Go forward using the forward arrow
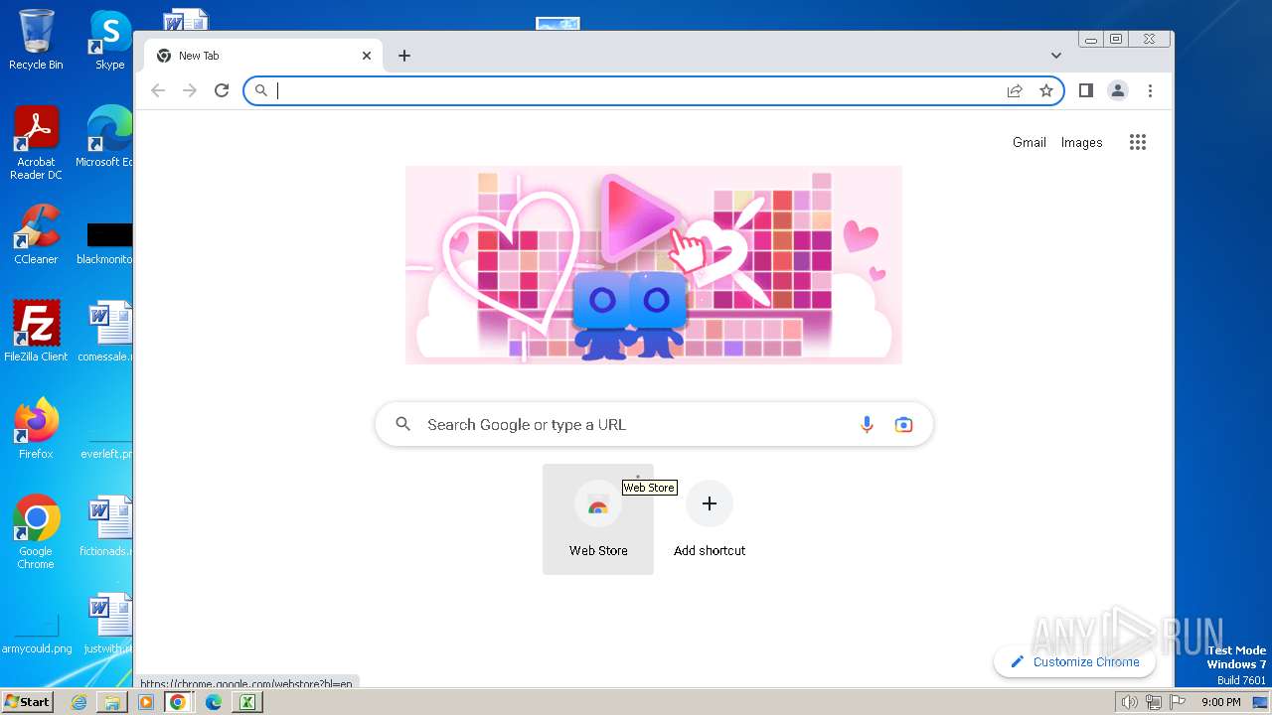Screen dimensions: 1272x715 tap(190, 90)
